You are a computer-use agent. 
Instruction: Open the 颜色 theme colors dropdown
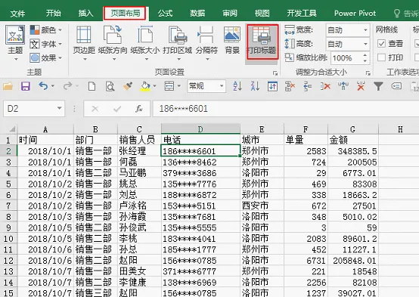(45, 30)
